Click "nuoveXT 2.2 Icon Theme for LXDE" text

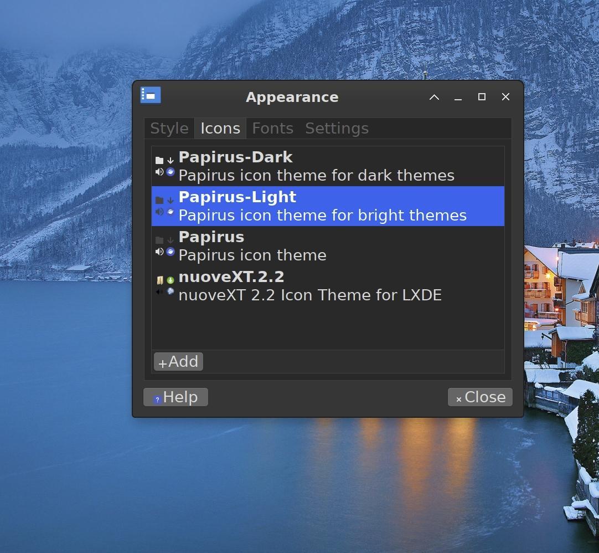(x=310, y=295)
